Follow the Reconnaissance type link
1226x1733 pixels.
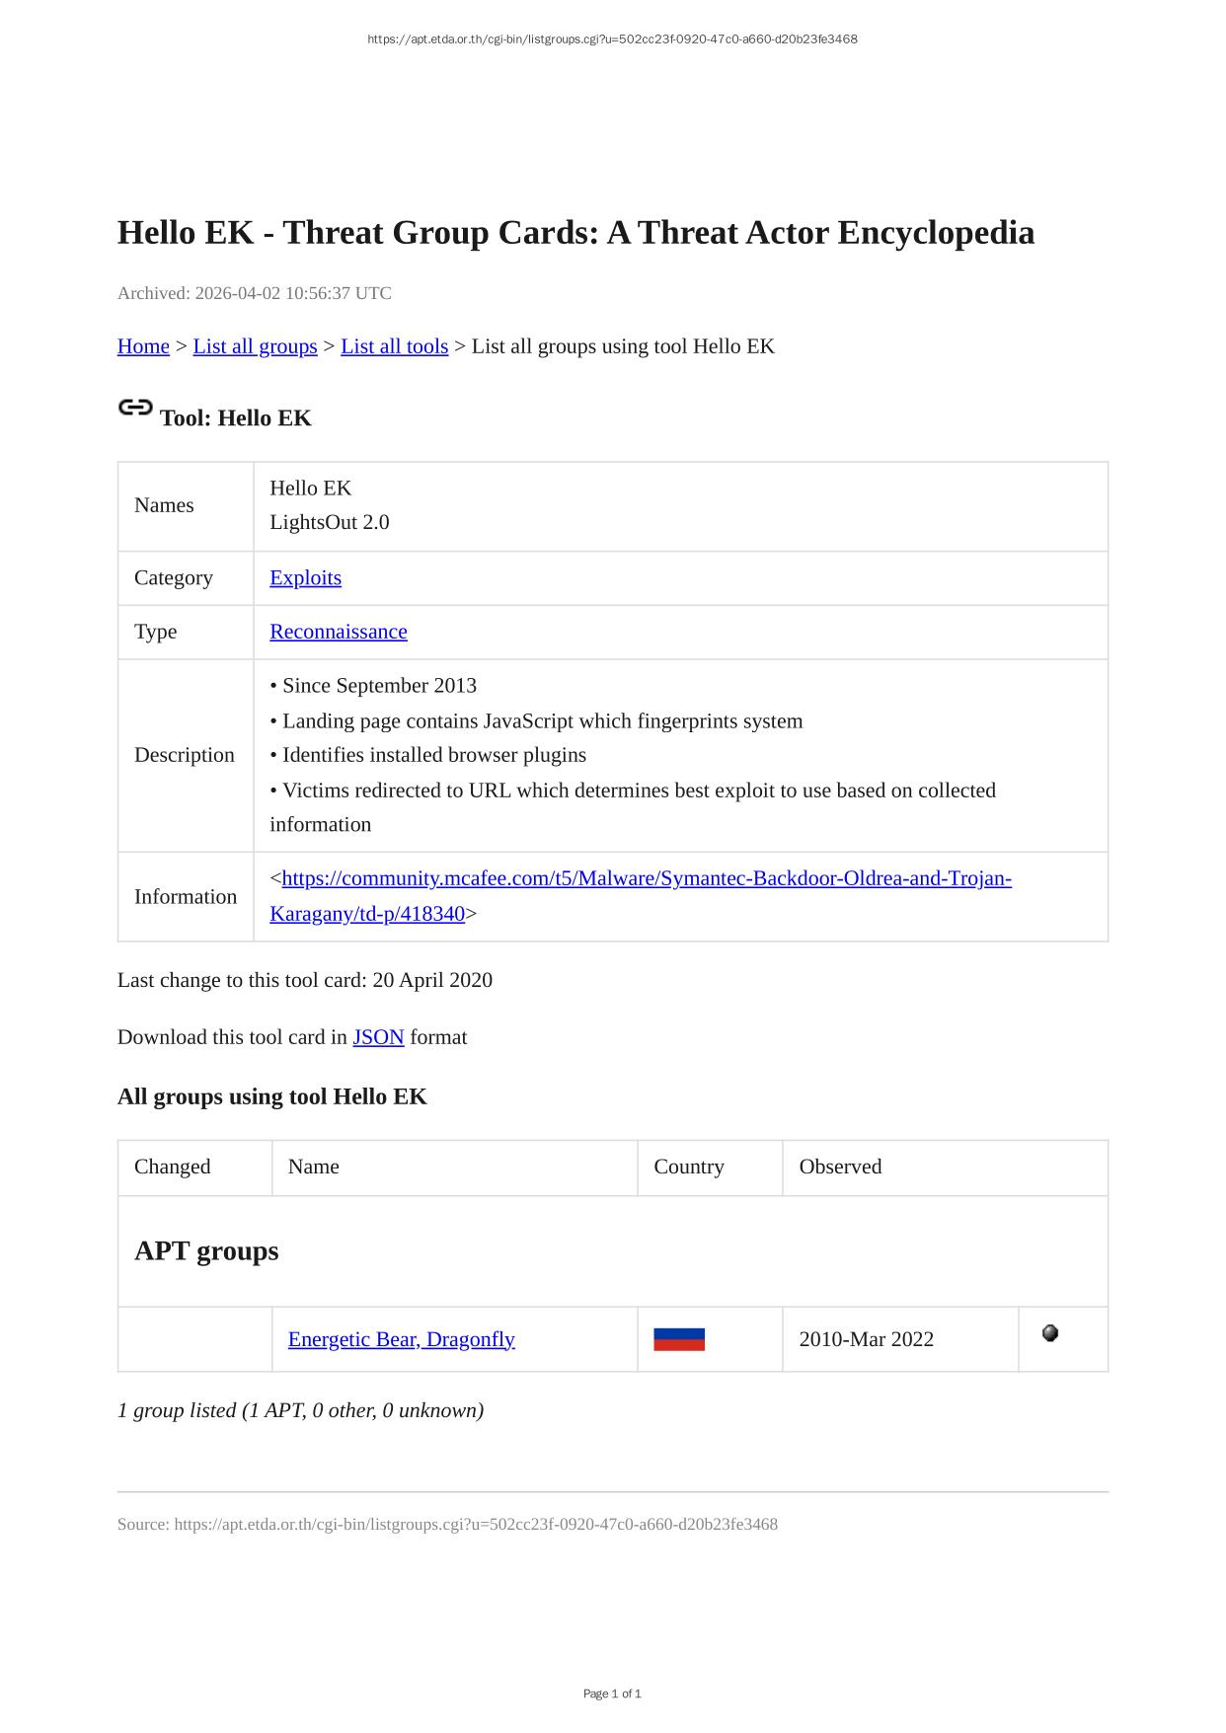pyautogui.click(x=338, y=632)
